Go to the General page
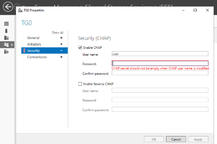This screenshot has width=217, height=144. [33, 38]
